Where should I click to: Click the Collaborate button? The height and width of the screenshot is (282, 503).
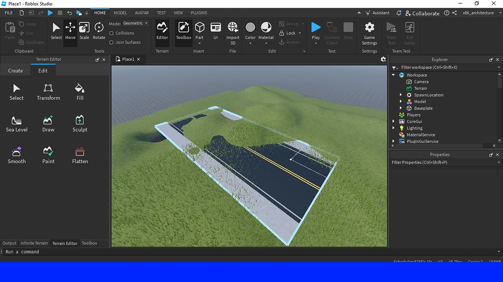coord(422,13)
